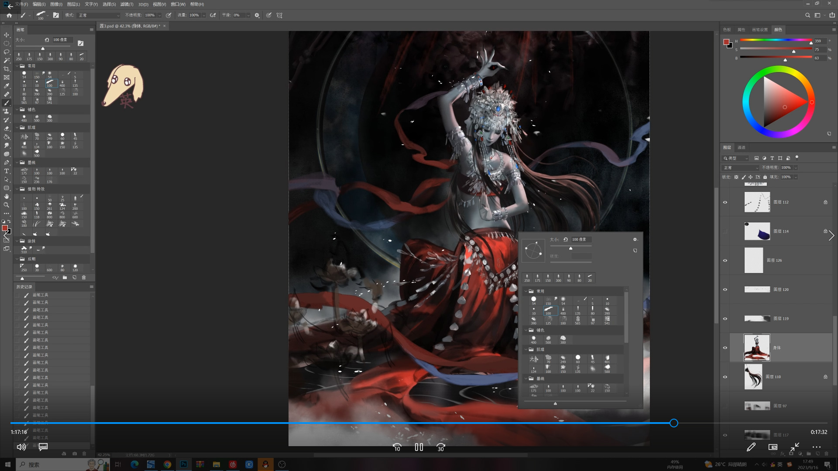Select the Clone Stamp tool
The image size is (838, 471).
tap(7, 111)
